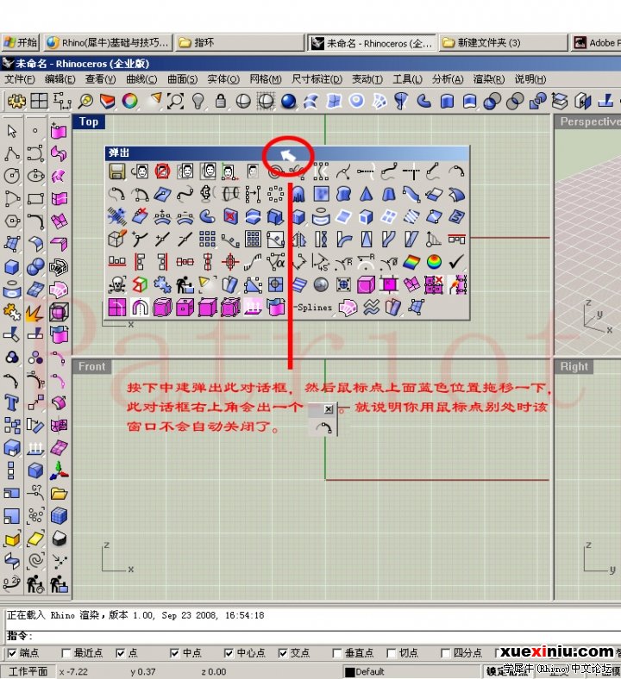Image resolution: width=621 pixels, height=679 pixels.
Task: Switch to the Adobe taskbar item
Action: pyautogui.click(x=596, y=42)
